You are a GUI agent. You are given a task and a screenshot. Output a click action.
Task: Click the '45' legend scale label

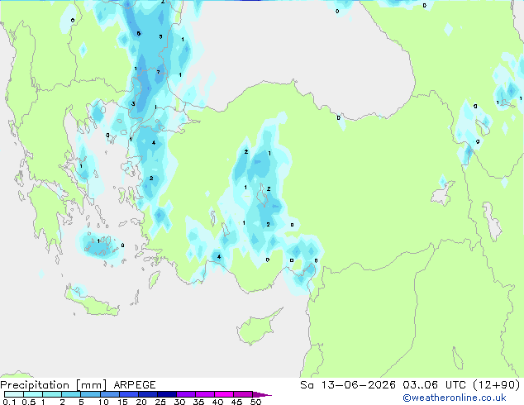[236, 402]
